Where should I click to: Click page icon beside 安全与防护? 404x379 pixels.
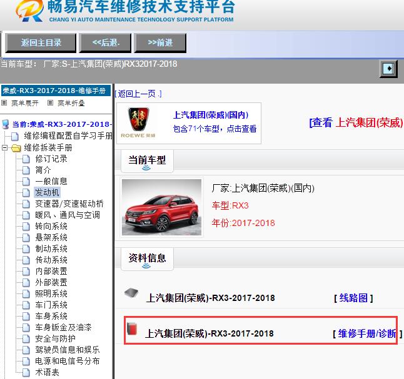click(26, 338)
